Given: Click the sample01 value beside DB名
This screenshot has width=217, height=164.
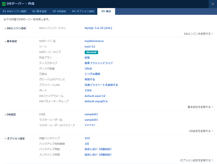Looking at the screenshot, I should 91,115.
